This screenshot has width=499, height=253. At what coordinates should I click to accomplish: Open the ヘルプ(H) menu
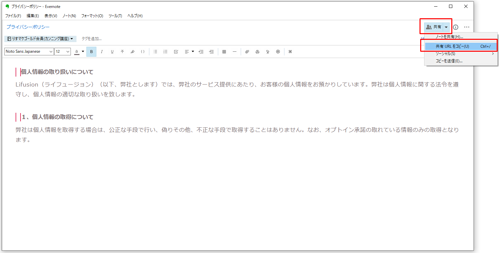point(135,16)
